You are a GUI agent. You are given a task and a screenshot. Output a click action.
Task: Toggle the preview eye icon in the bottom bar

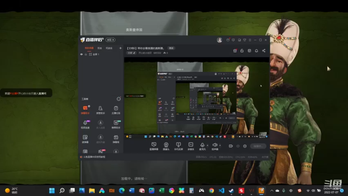click(x=238, y=146)
